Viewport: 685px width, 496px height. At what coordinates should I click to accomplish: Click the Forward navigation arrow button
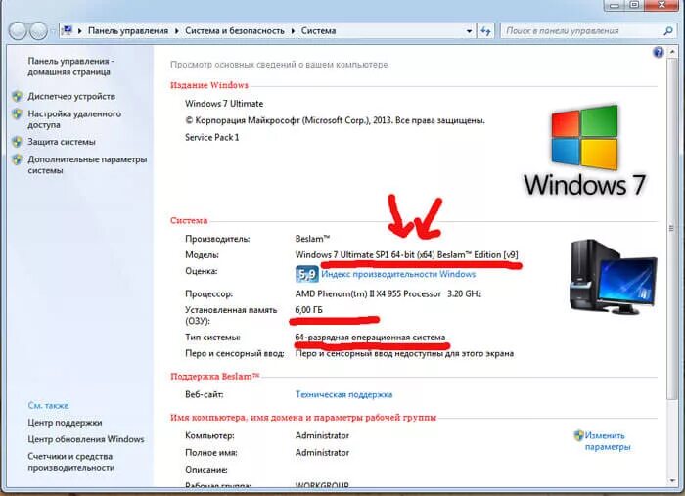point(38,31)
